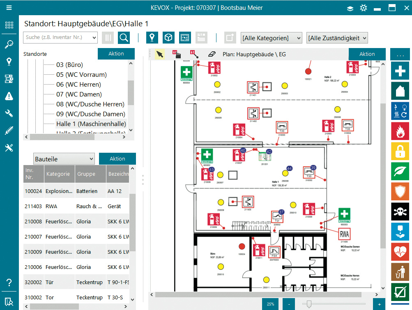Viewport: 412px width, 310px height.
Task: Click Aktion button above Standorte tree
Action: click(116, 54)
